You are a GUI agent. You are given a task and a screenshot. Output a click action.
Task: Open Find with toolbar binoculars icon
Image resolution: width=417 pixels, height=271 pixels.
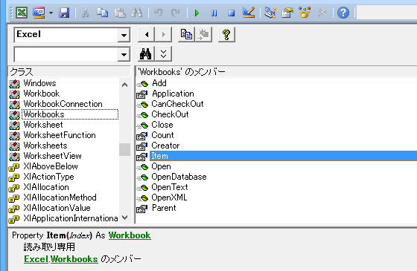click(137, 13)
